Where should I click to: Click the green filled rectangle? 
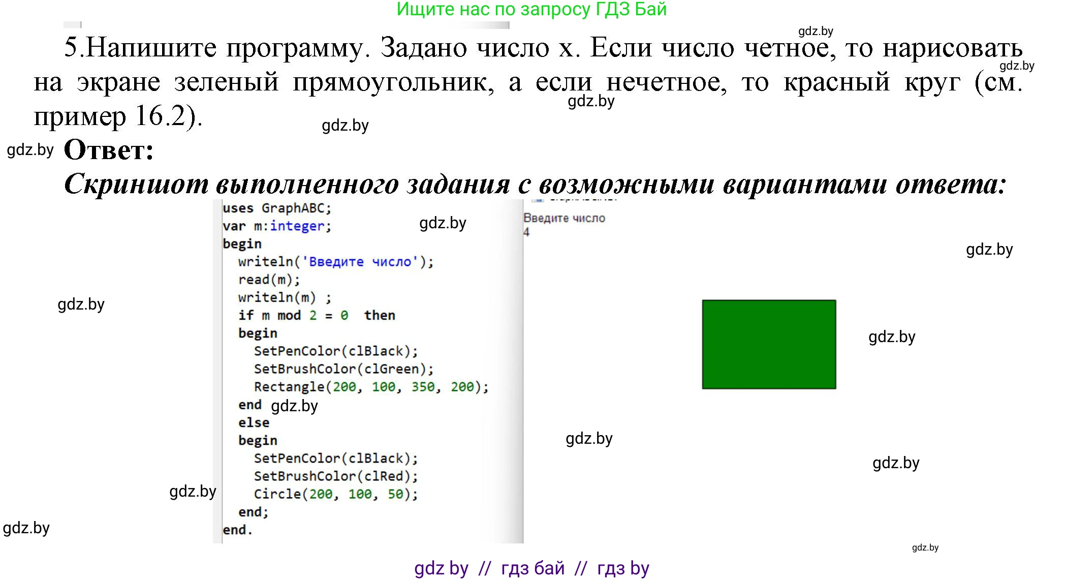point(768,344)
